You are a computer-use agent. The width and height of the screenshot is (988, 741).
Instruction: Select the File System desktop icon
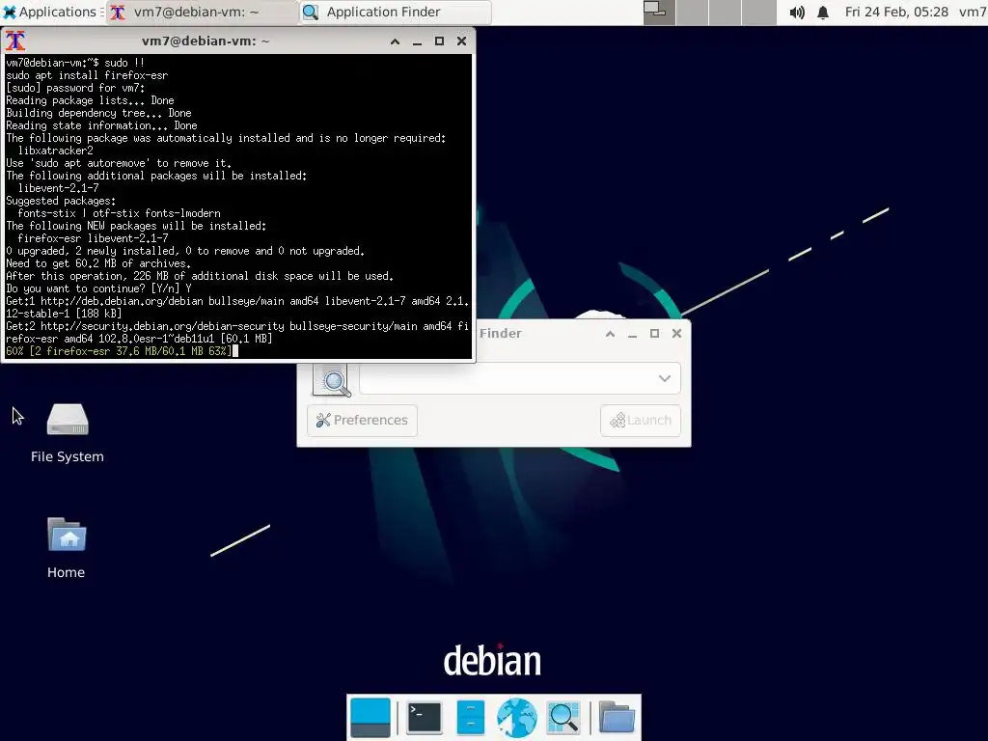(x=68, y=420)
